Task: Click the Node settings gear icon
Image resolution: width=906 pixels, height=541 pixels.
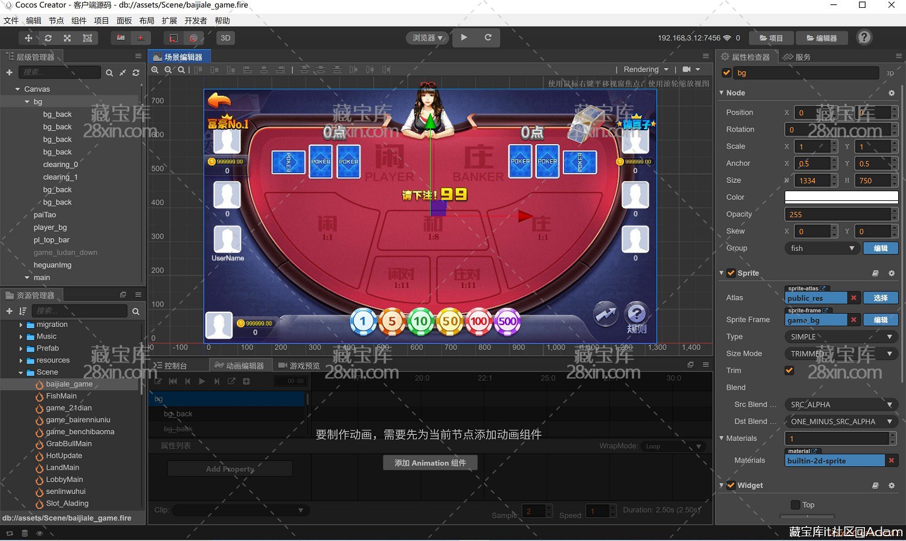Action: coord(892,93)
